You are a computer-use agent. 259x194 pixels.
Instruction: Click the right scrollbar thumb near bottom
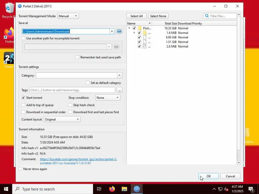coord(239,155)
